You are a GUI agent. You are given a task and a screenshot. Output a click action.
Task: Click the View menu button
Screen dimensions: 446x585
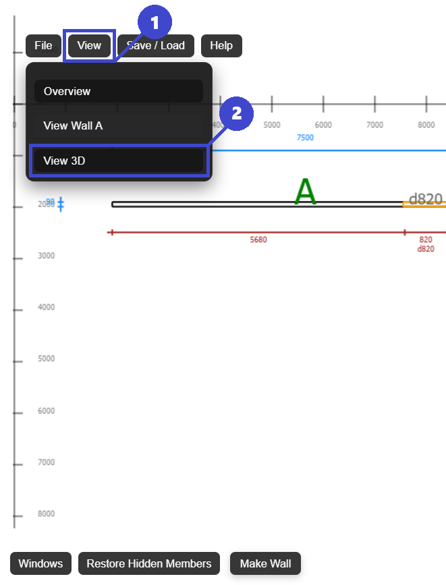click(x=89, y=46)
